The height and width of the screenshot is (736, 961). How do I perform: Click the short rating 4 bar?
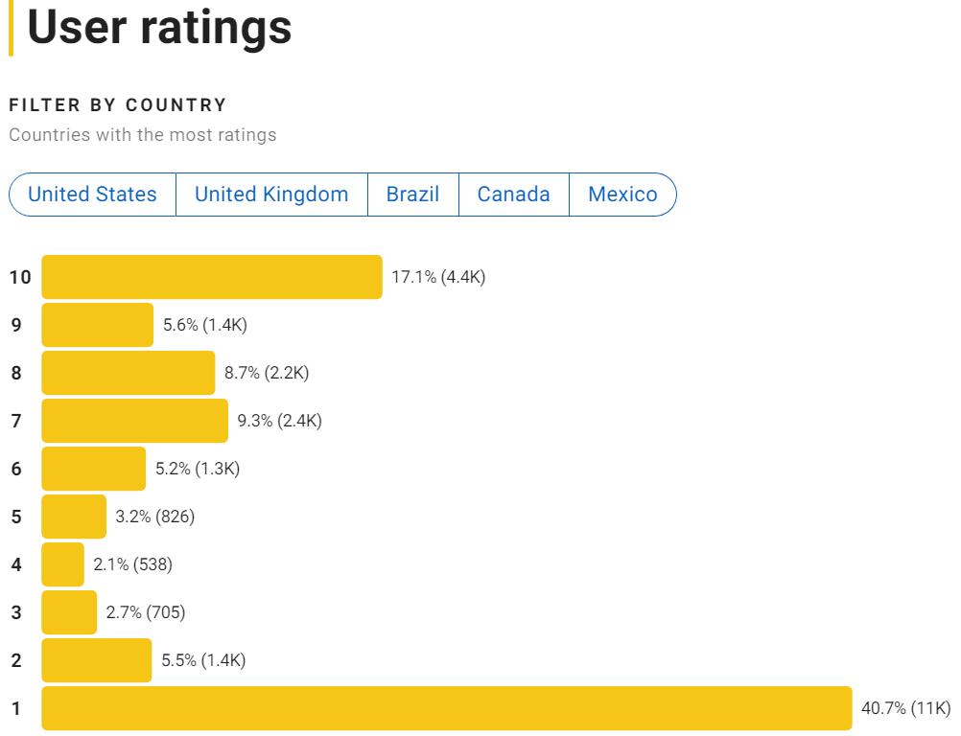pyautogui.click(x=62, y=564)
